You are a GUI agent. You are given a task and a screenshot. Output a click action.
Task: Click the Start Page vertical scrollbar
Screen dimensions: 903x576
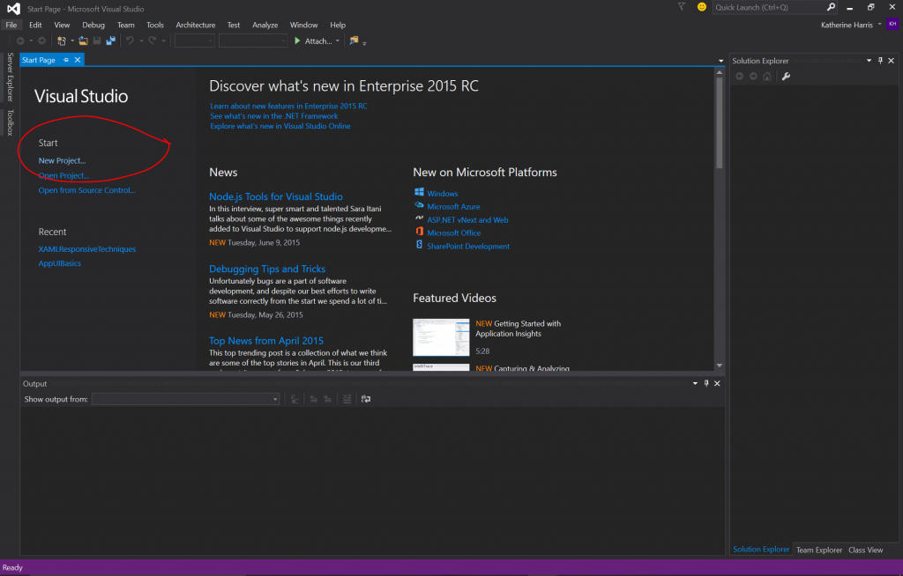(x=720, y=123)
